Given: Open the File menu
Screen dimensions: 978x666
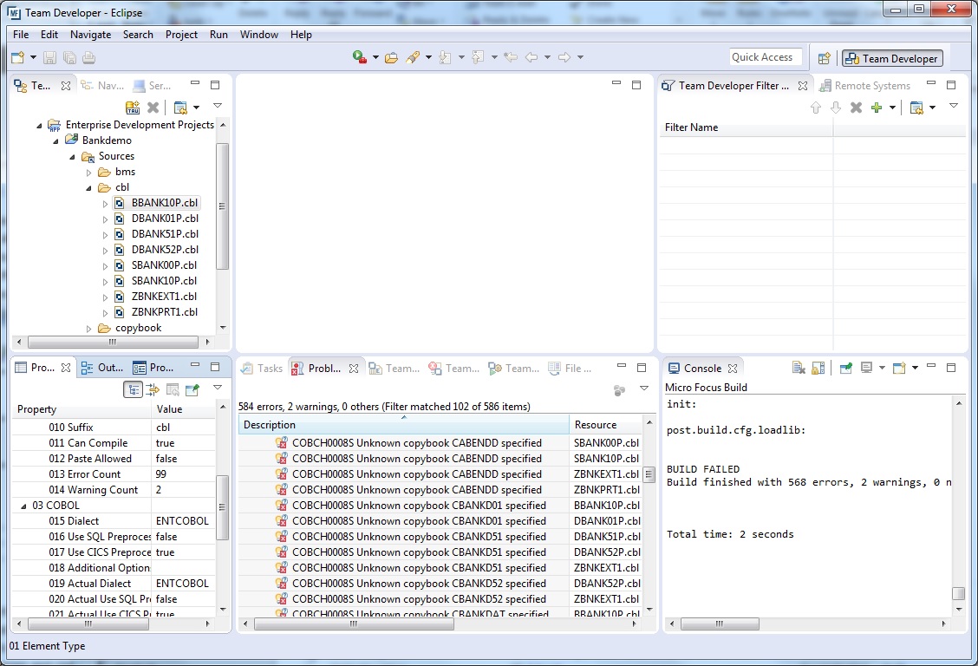Looking at the screenshot, I should click(21, 35).
